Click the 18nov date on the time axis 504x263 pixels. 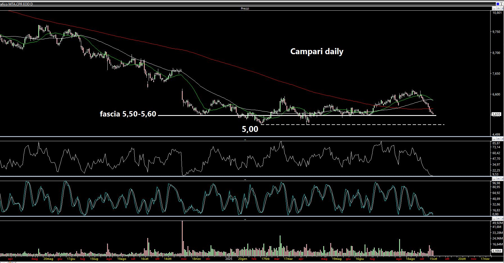coord(196,259)
